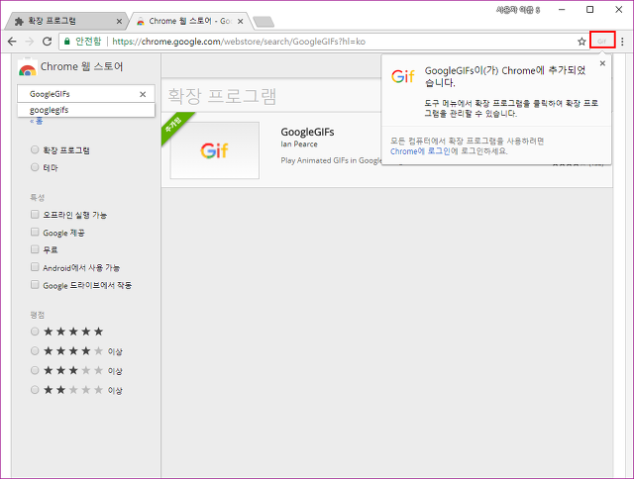Reload the current page

[47, 42]
